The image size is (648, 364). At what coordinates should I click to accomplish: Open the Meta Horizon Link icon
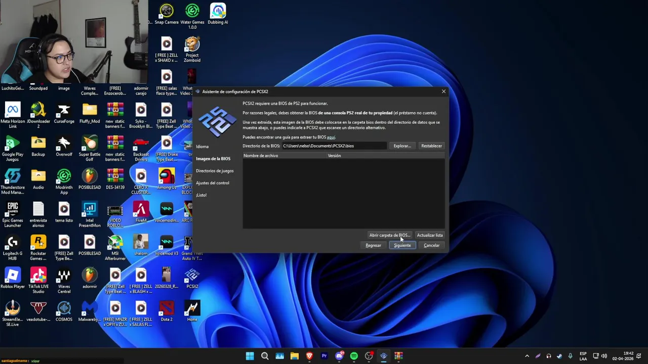pos(13,116)
